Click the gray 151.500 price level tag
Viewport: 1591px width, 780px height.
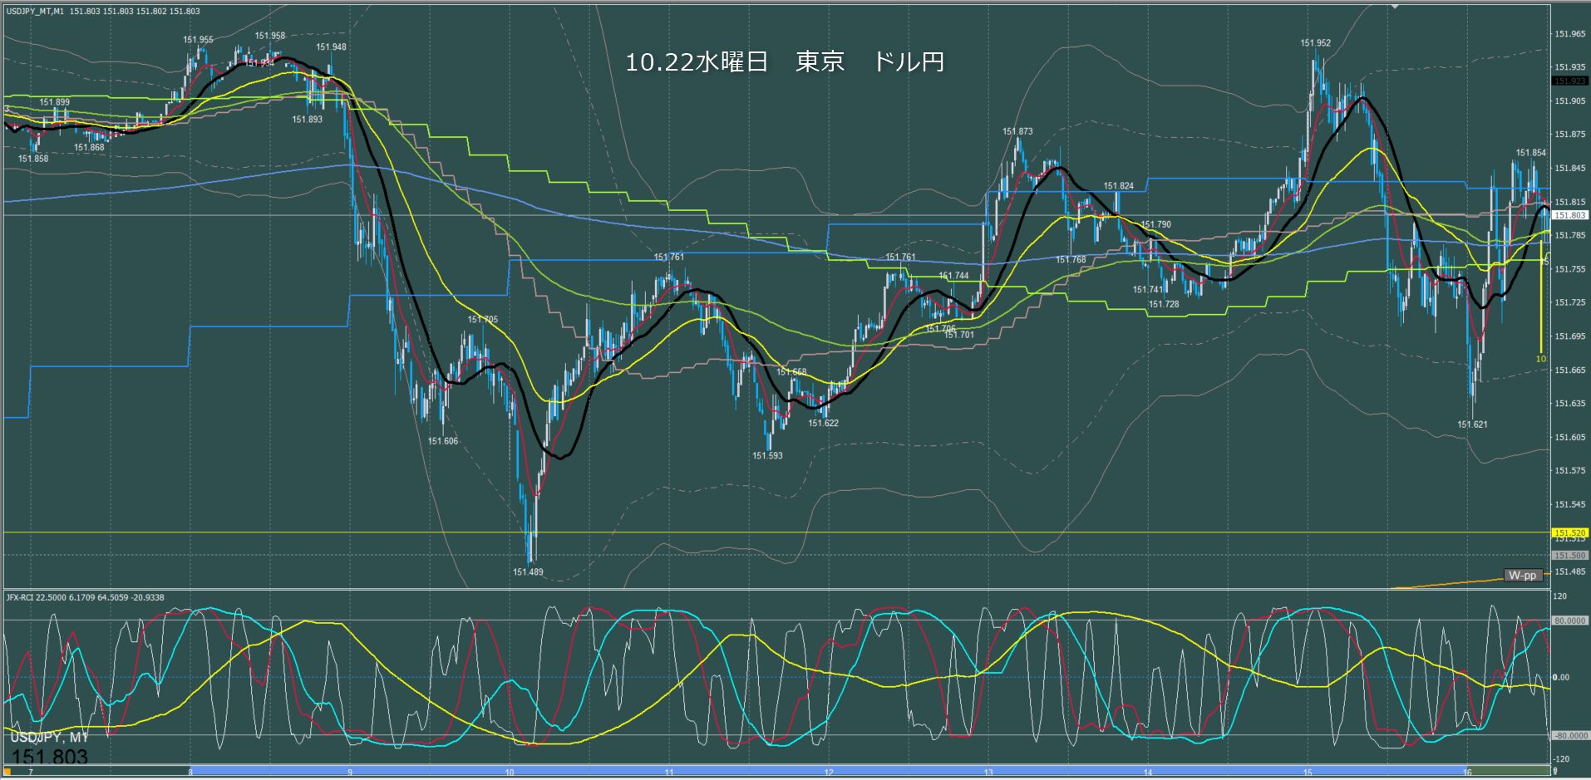[x=1569, y=555]
